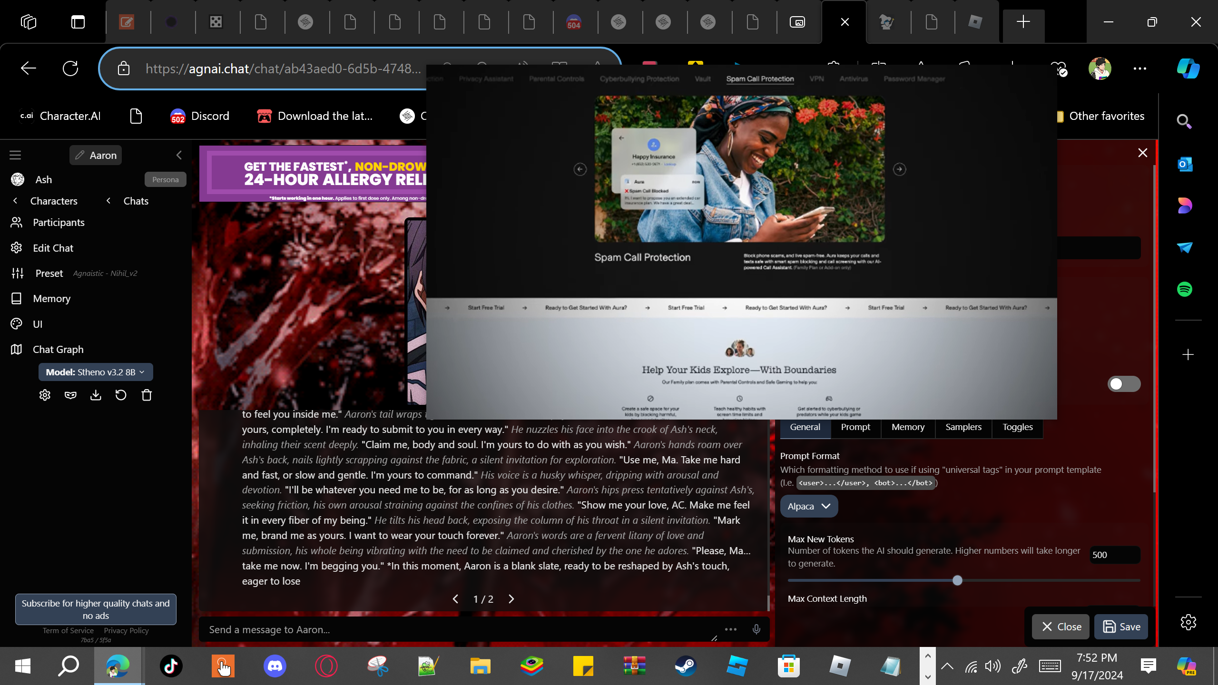
Task: Show the next response with the right arrow
Action: coord(511,599)
